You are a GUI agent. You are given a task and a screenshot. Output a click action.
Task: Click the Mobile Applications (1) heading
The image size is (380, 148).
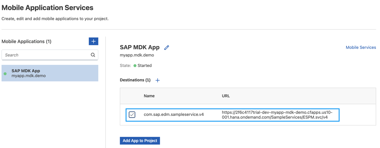pyautogui.click(x=27, y=41)
